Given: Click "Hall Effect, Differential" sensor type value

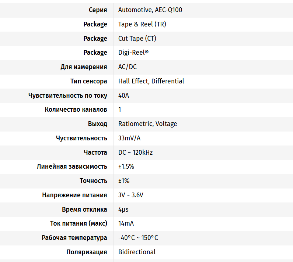Looking at the screenshot, I should click(151, 81).
